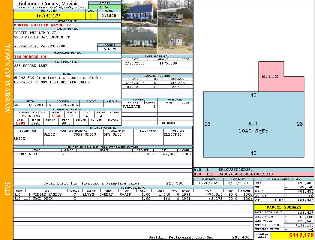Click TOWN OF WARSAW sidebar label

click(7, 78)
